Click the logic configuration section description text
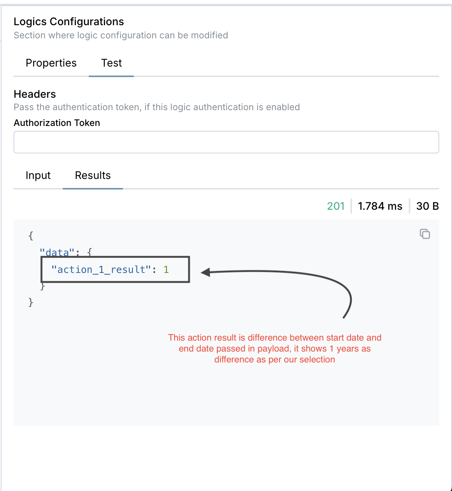 coord(121,35)
